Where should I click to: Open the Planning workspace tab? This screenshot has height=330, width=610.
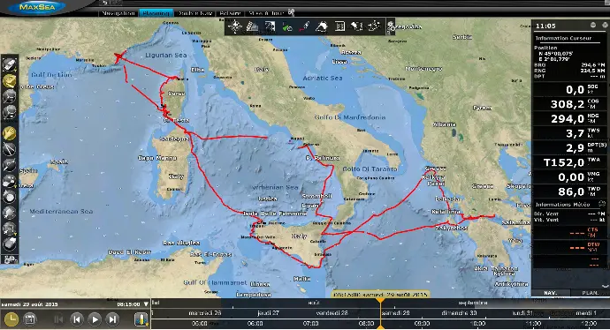(x=156, y=13)
